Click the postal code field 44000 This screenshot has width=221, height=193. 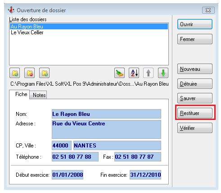tap(62, 145)
